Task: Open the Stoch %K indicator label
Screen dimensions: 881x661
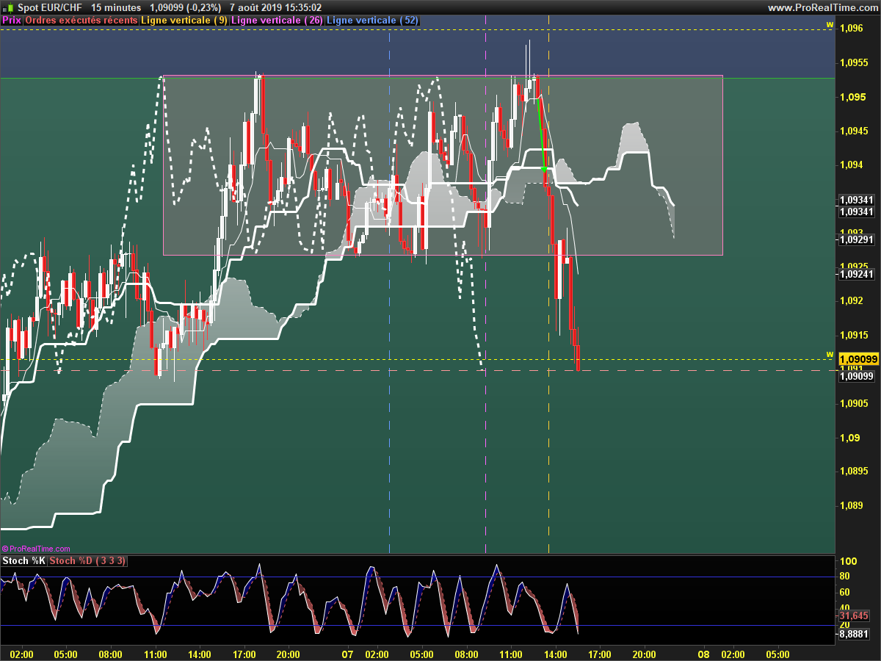Action: click(24, 561)
